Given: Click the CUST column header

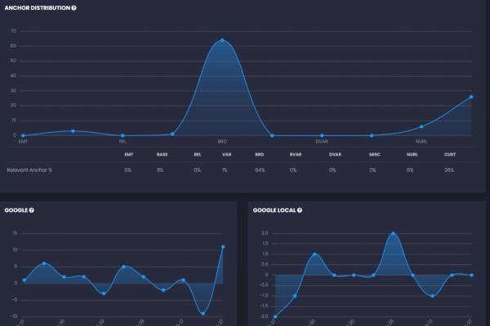Looking at the screenshot, I should pyautogui.click(x=450, y=154).
